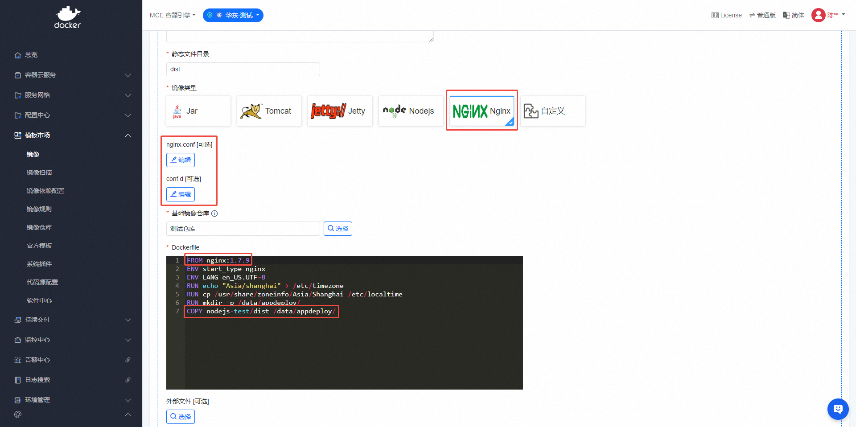Expand the 容器云服务 sidebar menu

click(x=71, y=75)
